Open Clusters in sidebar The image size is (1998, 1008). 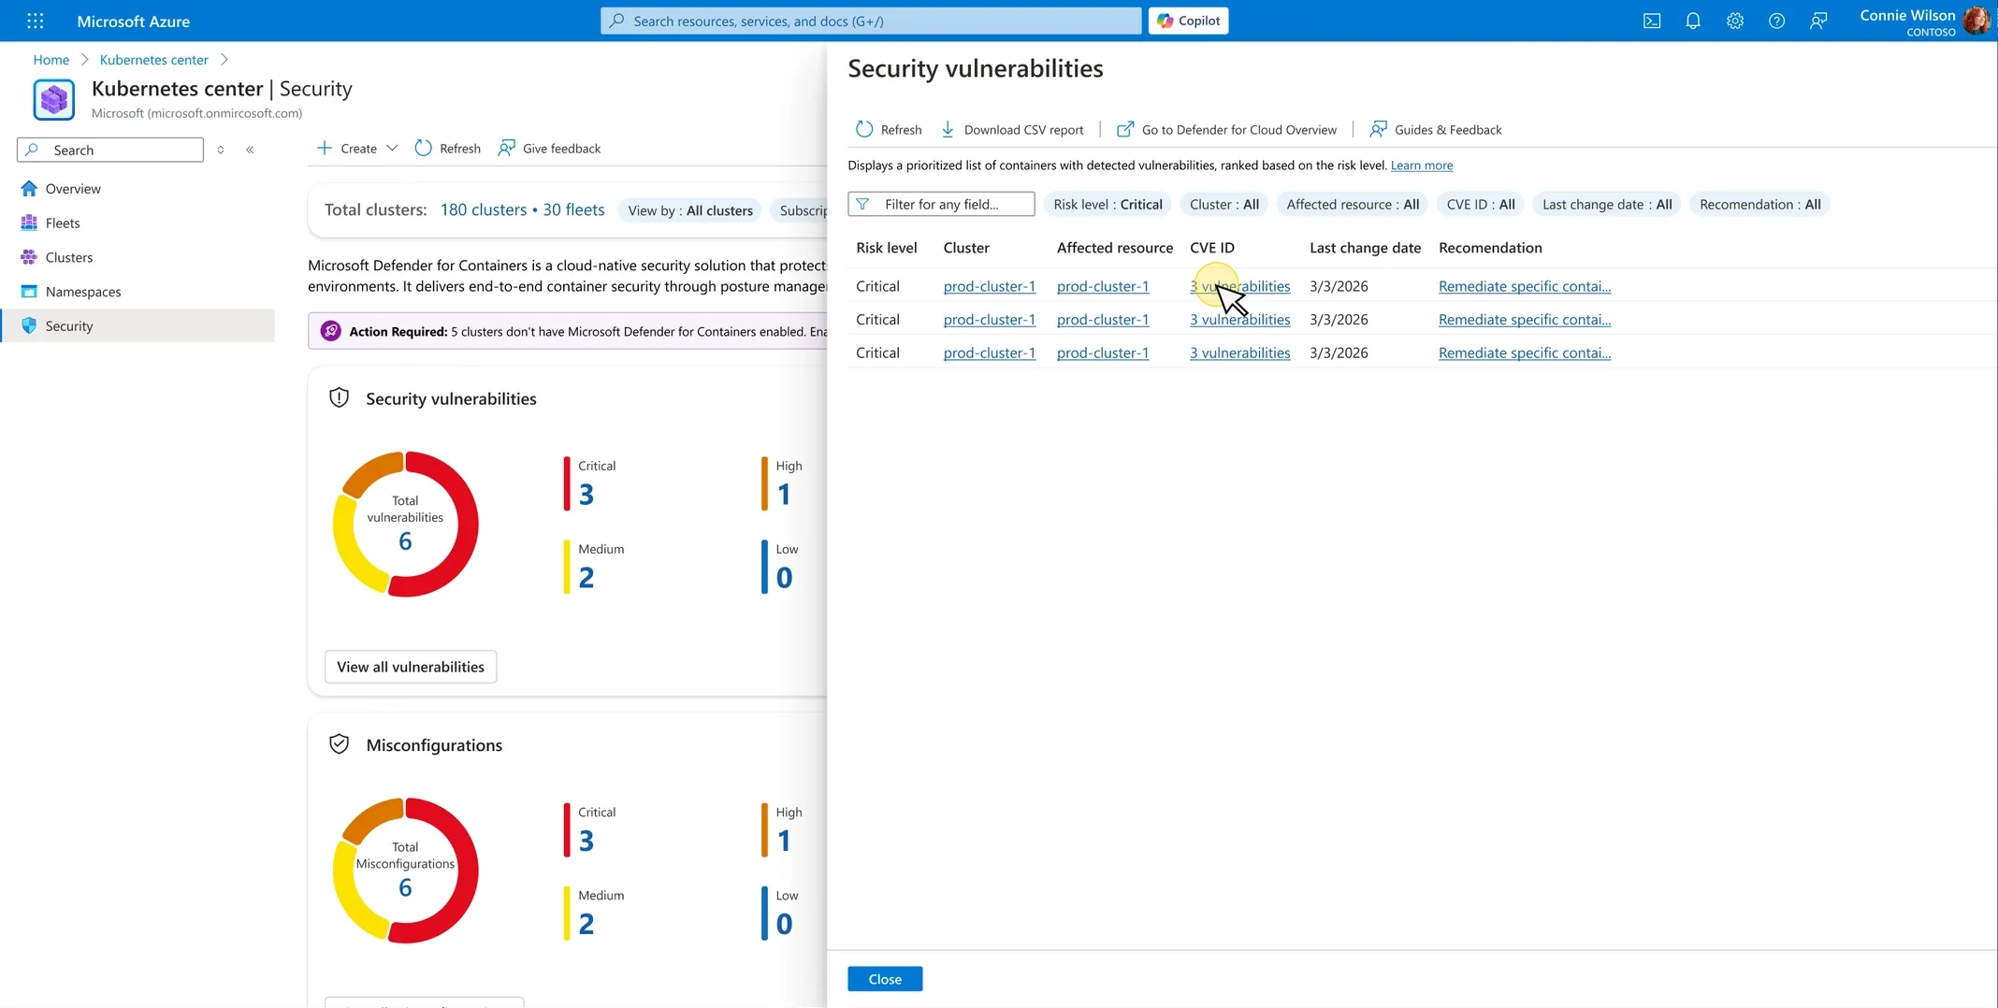[x=69, y=257]
